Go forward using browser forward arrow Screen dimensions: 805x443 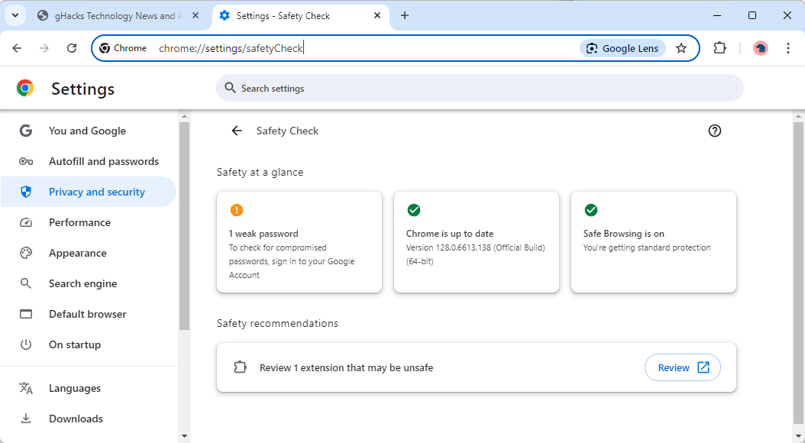(x=44, y=48)
